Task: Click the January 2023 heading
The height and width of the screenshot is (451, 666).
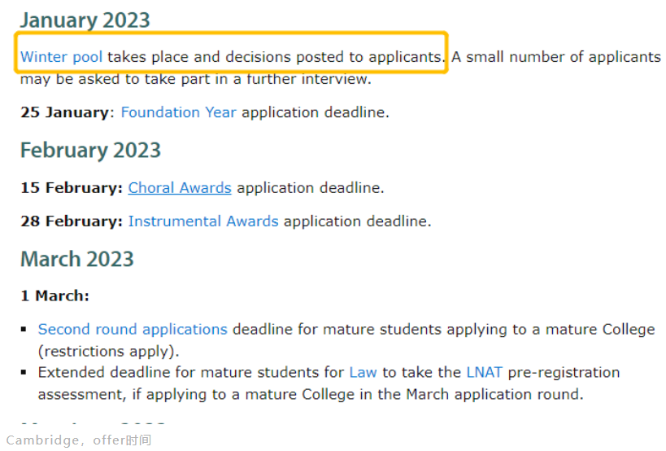Action: click(x=85, y=20)
